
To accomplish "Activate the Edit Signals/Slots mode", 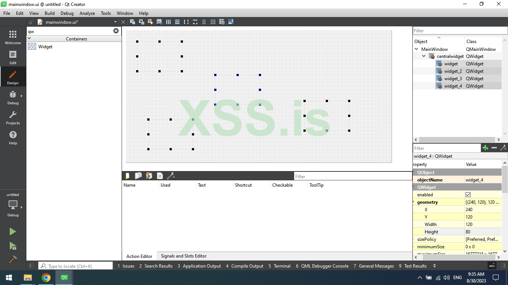I will click(x=141, y=22).
